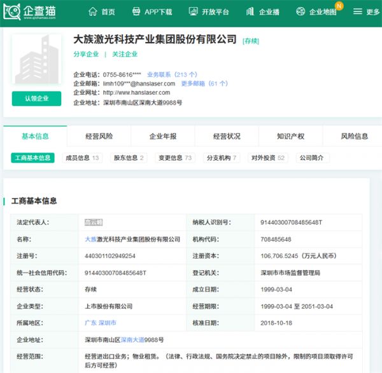Click the company title 大族激光科技产业集团股份有限公司
The image size is (382, 373).
[155, 39]
